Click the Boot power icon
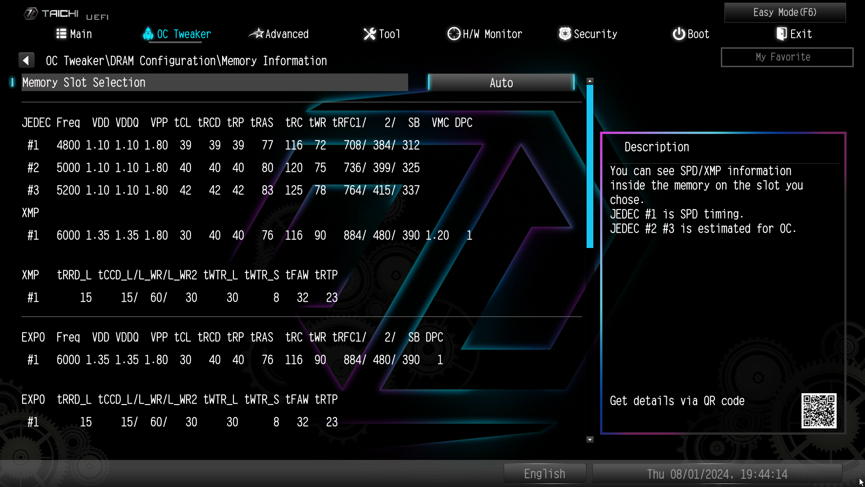Viewport: 865px width, 487px height. 678,34
